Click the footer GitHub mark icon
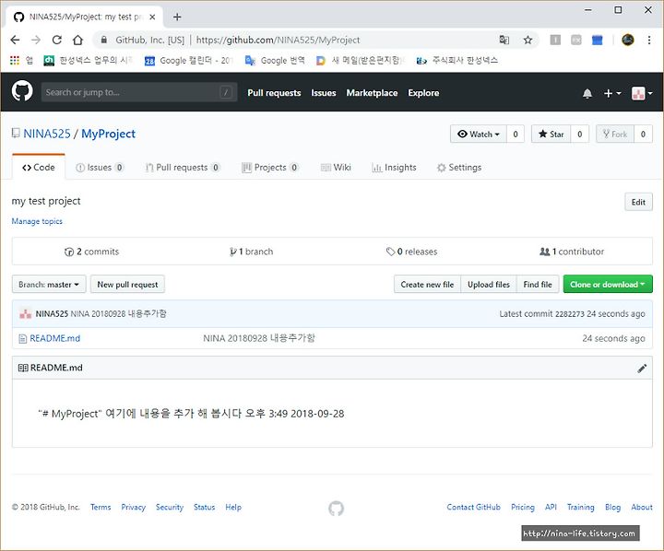Screen dimensions: 664x551 [x=336, y=508]
